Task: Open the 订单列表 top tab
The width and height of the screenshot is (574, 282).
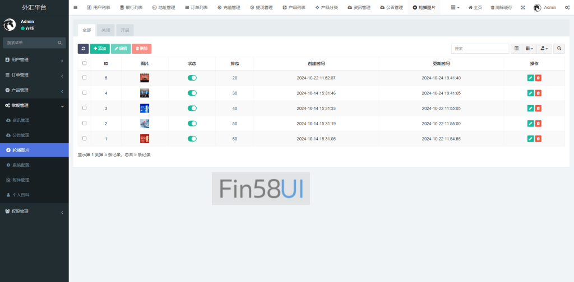Action: pyautogui.click(x=196, y=7)
